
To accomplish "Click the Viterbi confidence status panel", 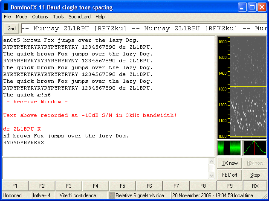I will pyautogui.click(x=82, y=195).
